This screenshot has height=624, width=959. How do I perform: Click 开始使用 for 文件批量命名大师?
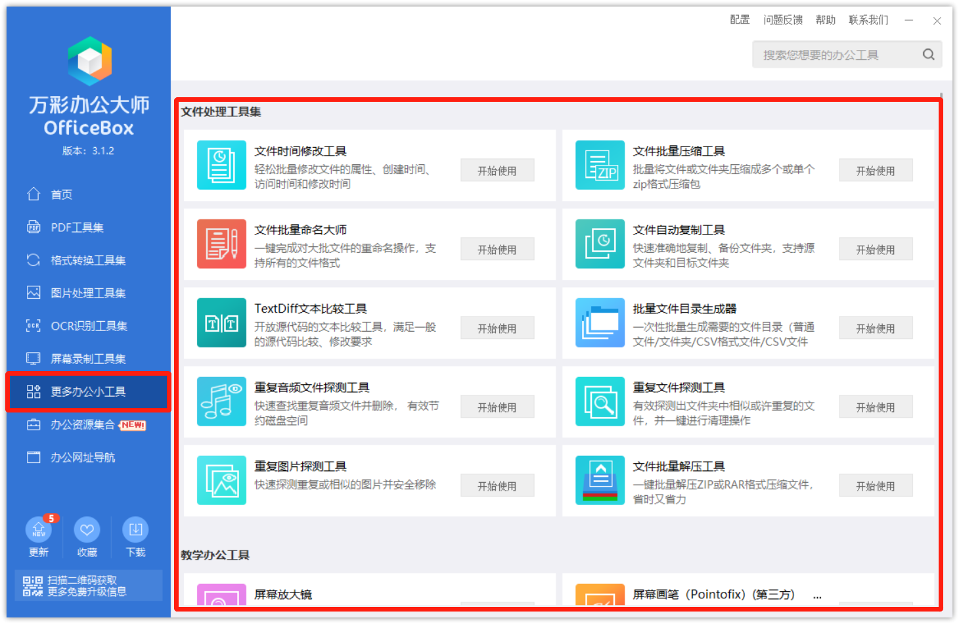497,250
